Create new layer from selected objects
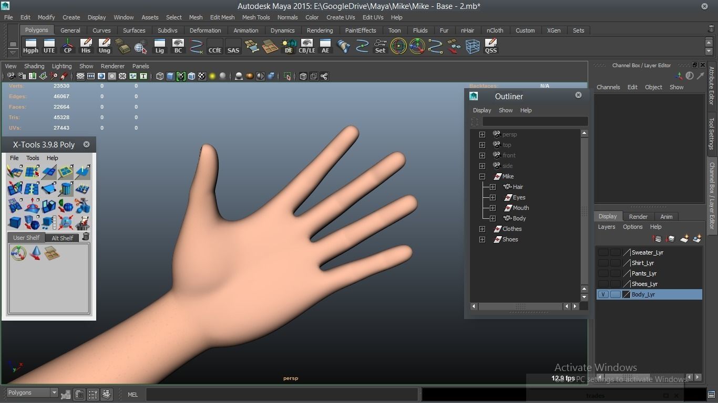Screen dimensions: 718x403 [697, 239]
